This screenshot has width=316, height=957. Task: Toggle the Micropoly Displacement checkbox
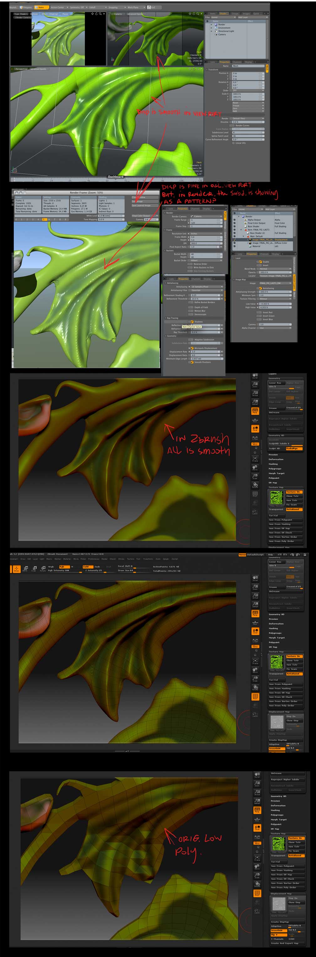pos(192,348)
